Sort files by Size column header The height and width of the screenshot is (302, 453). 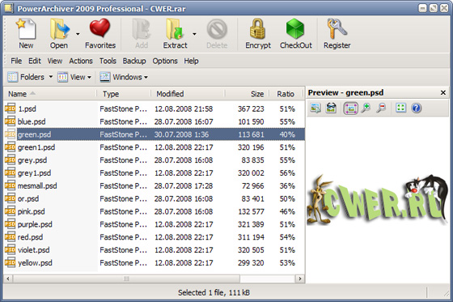pyautogui.click(x=248, y=94)
